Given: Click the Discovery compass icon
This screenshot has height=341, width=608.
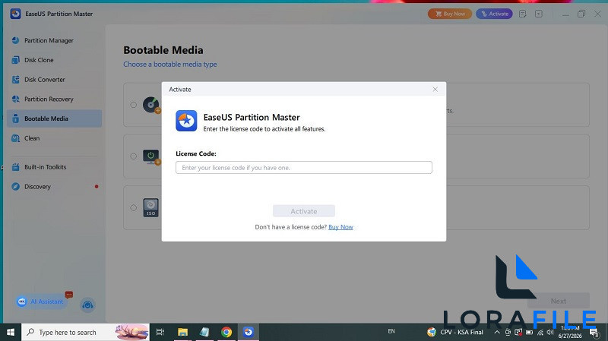Looking at the screenshot, I should [x=15, y=186].
